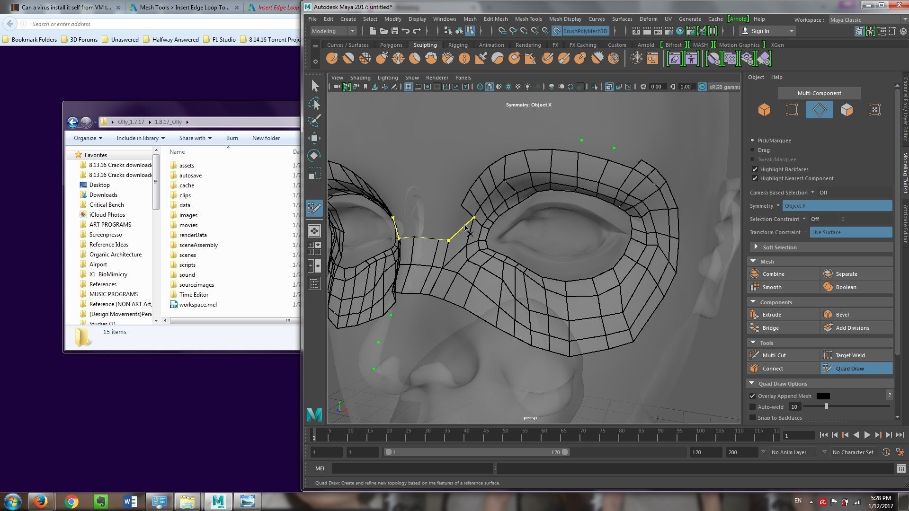Click the MEL command input field
The height and width of the screenshot is (511, 909).
point(412,468)
